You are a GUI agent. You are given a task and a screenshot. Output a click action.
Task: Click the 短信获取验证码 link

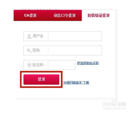tap(88, 63)
